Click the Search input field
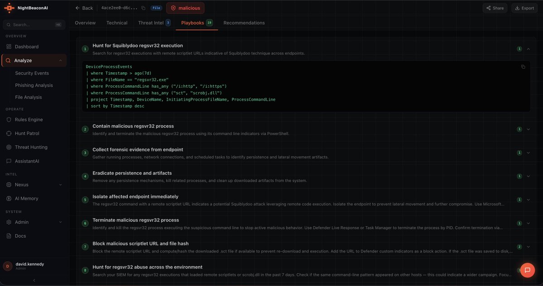This screenshot has height=286, width=543. tap(34, 24)
